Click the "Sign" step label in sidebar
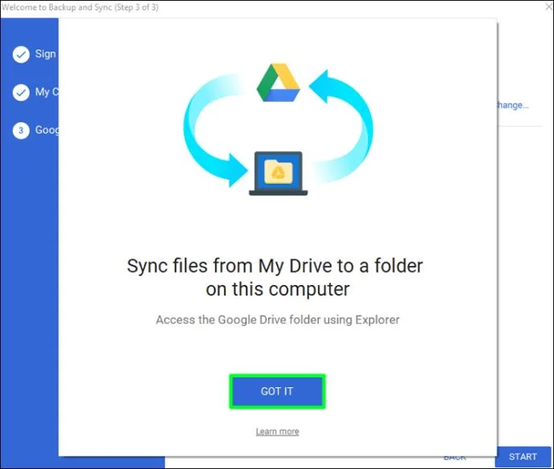Screen dimensions: 554x469 point(46,54)
